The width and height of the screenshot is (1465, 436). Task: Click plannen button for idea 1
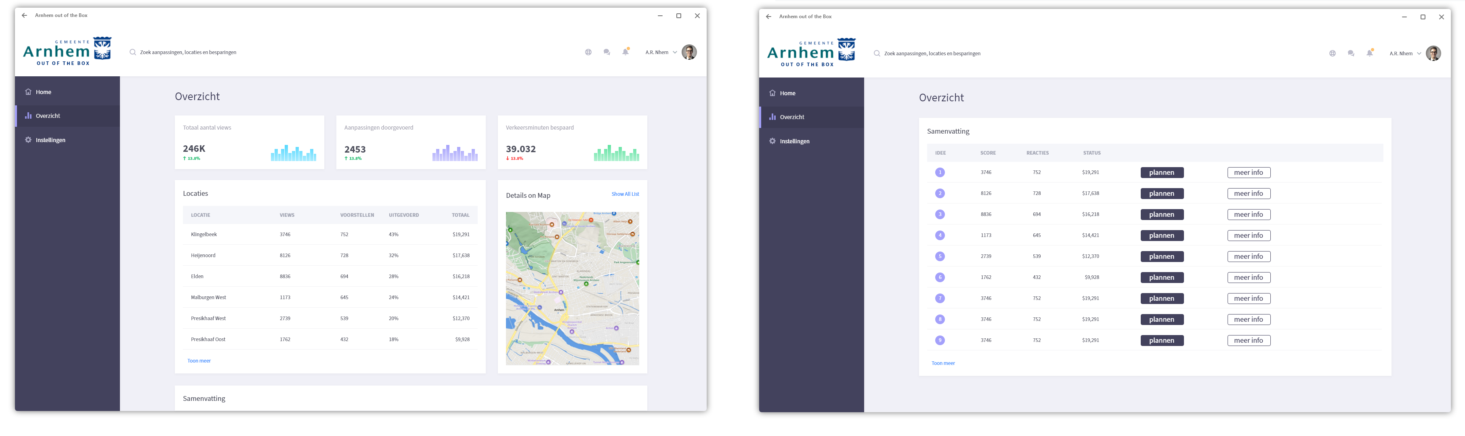pos(1162,173)
